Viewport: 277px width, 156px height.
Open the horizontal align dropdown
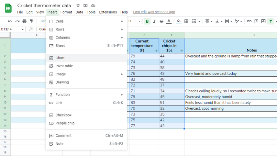(208, 21)
